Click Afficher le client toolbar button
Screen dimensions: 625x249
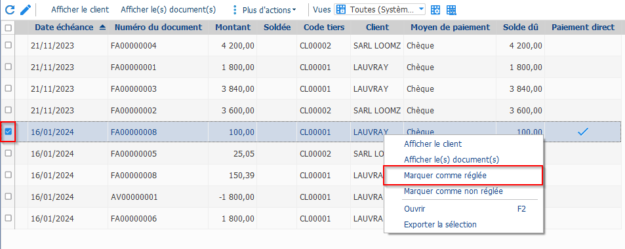(80, 10)
